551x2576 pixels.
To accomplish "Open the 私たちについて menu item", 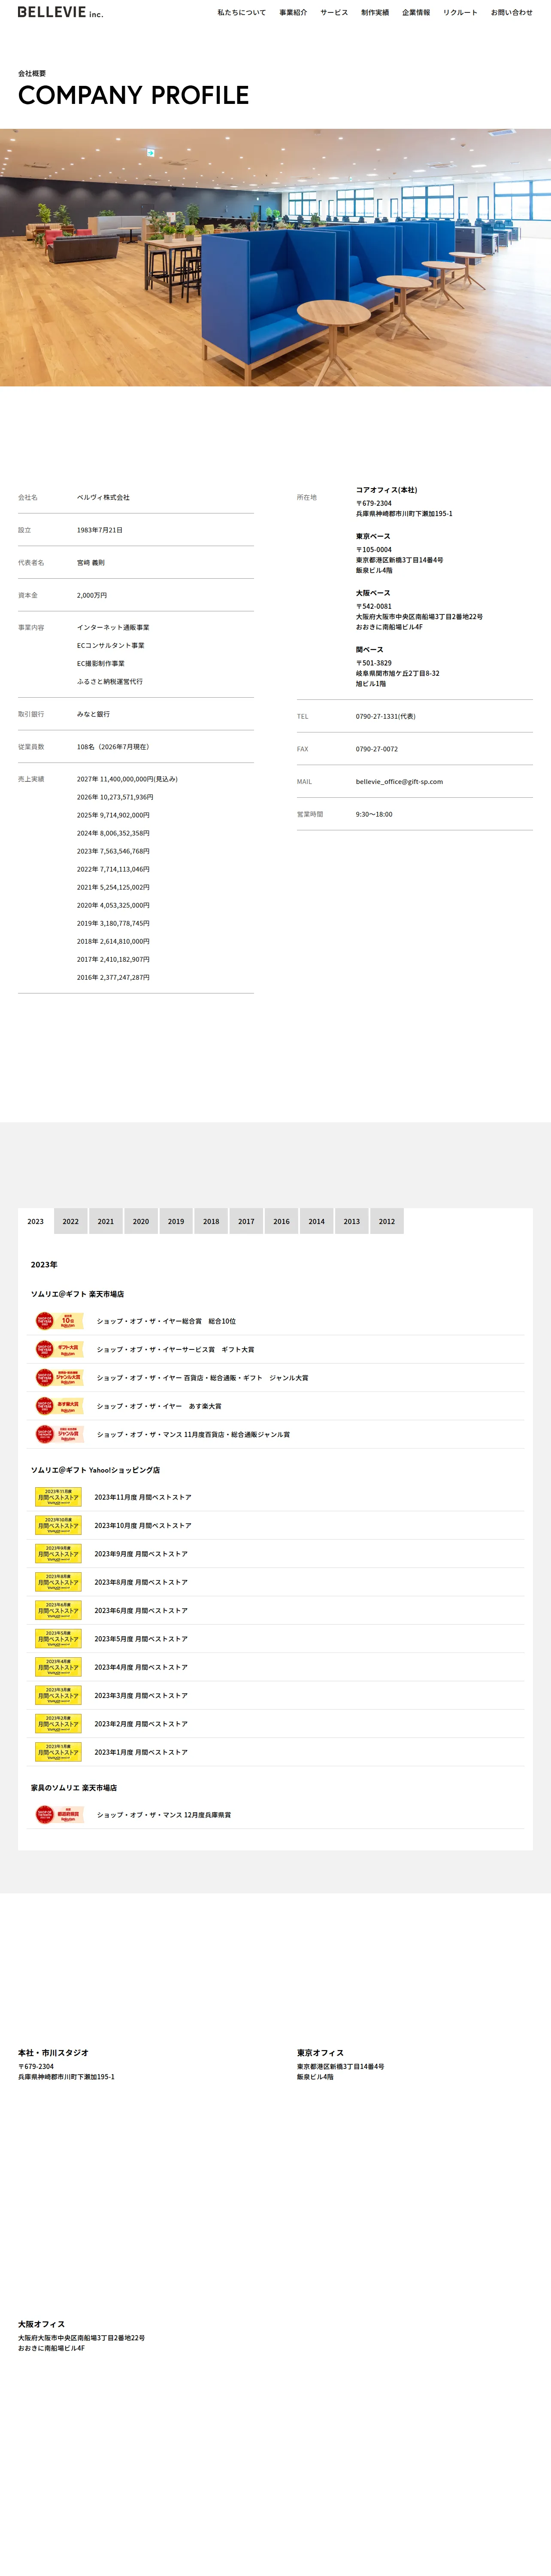I will tap(242, 13).
